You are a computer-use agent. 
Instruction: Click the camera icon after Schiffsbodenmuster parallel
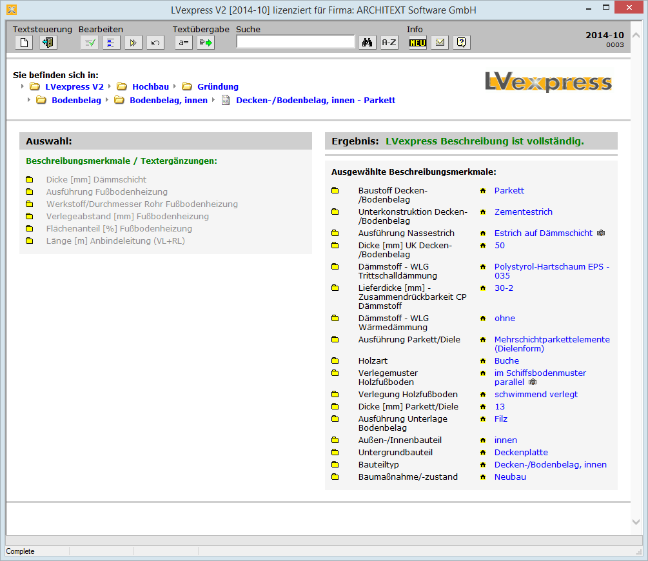[533, 382]
